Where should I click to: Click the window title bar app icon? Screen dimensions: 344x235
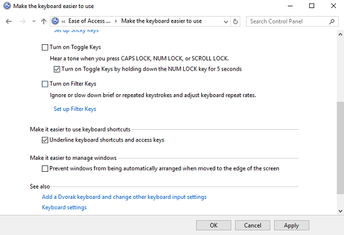(x=6, y=6)
